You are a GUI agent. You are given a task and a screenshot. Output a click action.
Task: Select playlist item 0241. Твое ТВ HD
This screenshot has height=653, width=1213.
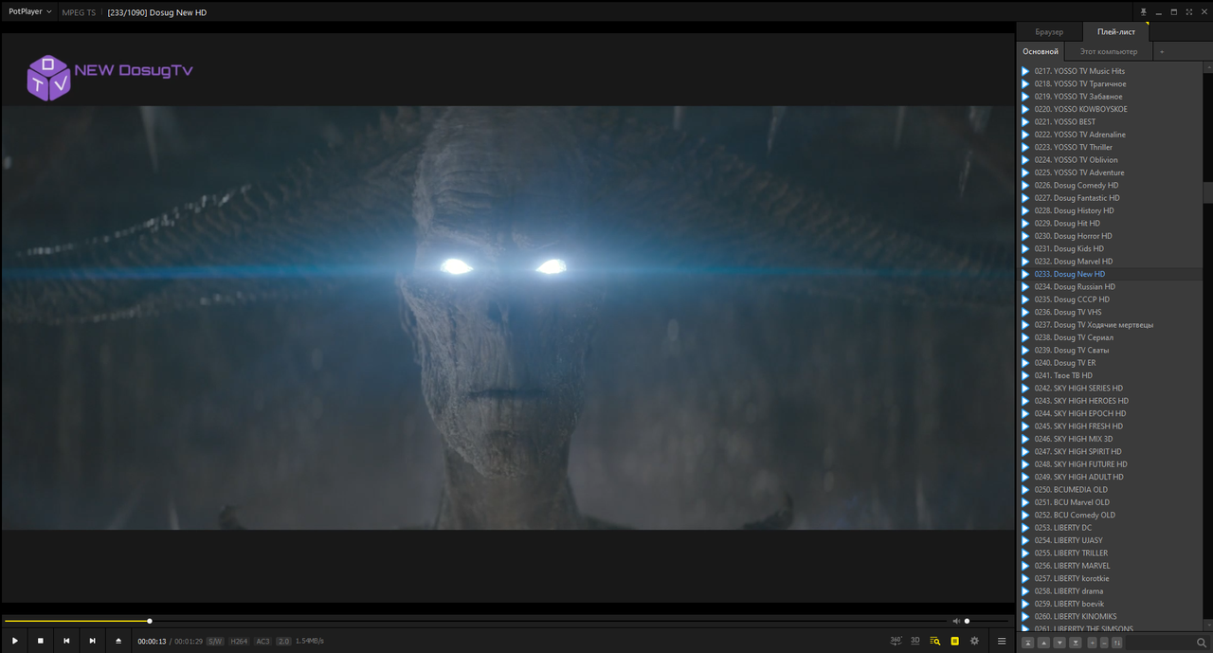click(x=1111, y=375)
